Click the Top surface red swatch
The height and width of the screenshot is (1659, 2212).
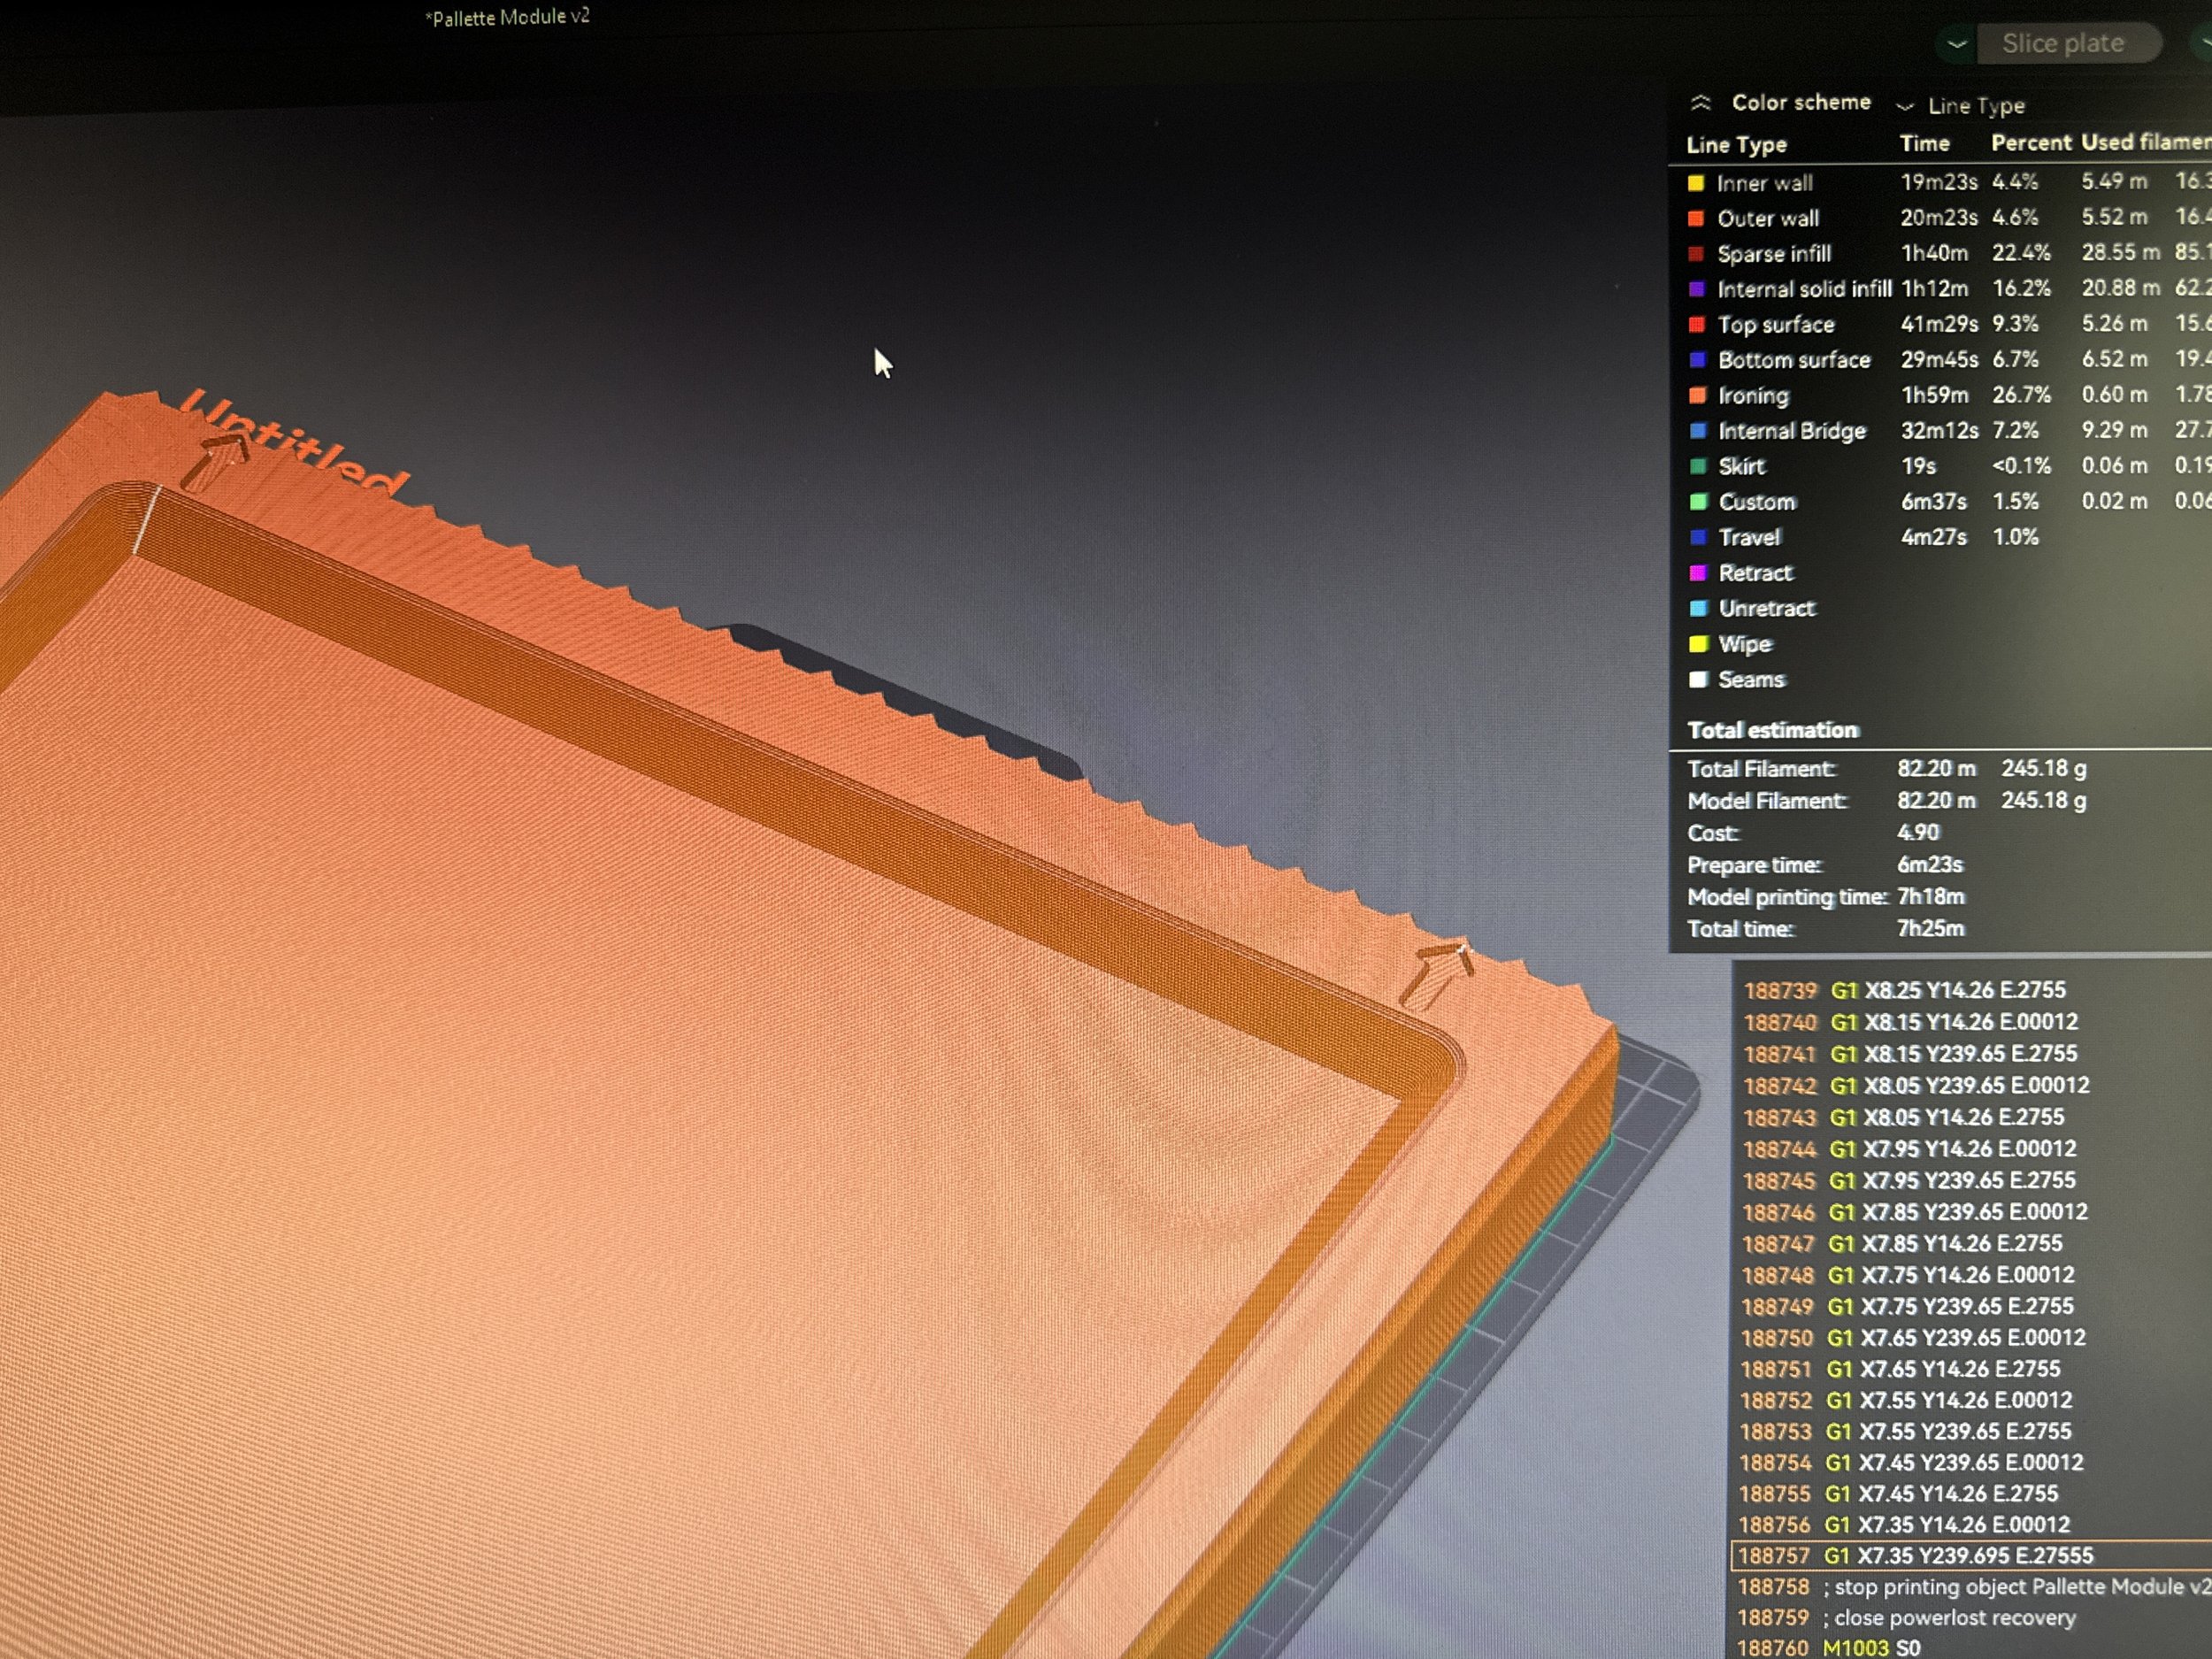1696,325
